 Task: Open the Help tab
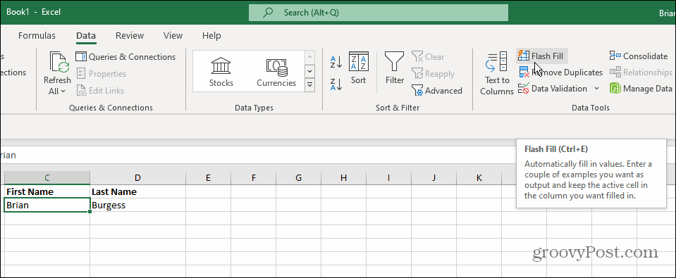click(x=211, y=36)
